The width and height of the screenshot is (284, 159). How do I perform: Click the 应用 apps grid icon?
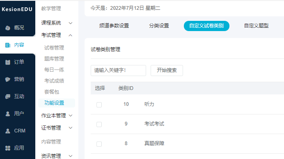click(x=8, y=148)
